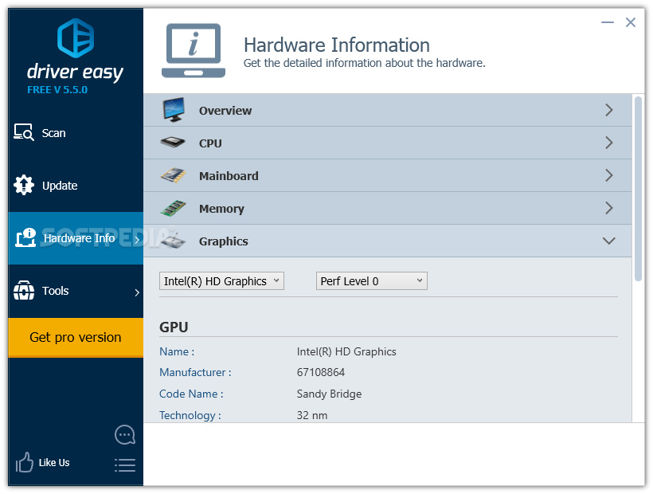Image resolution: width=653 pixels, height=494 pixels.
Task: Click the GPU name value Intel(R) HD Graphics
Action: (x=346, y=351)
